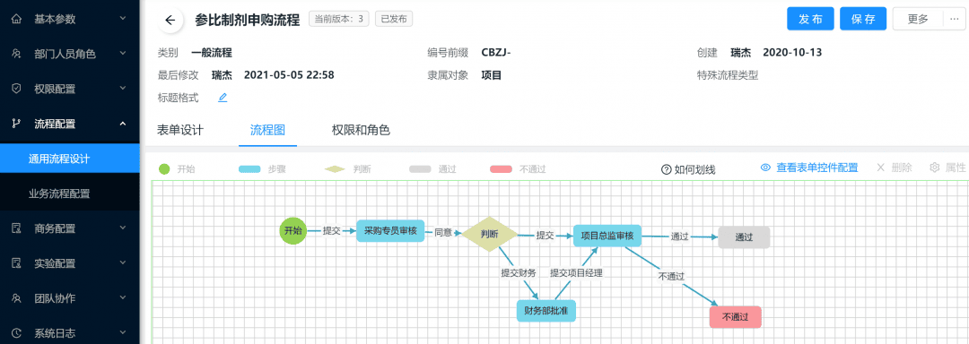Expand the 团队协作 chevron
Viewport: 969px width, 344px height.
pos(123,298)
